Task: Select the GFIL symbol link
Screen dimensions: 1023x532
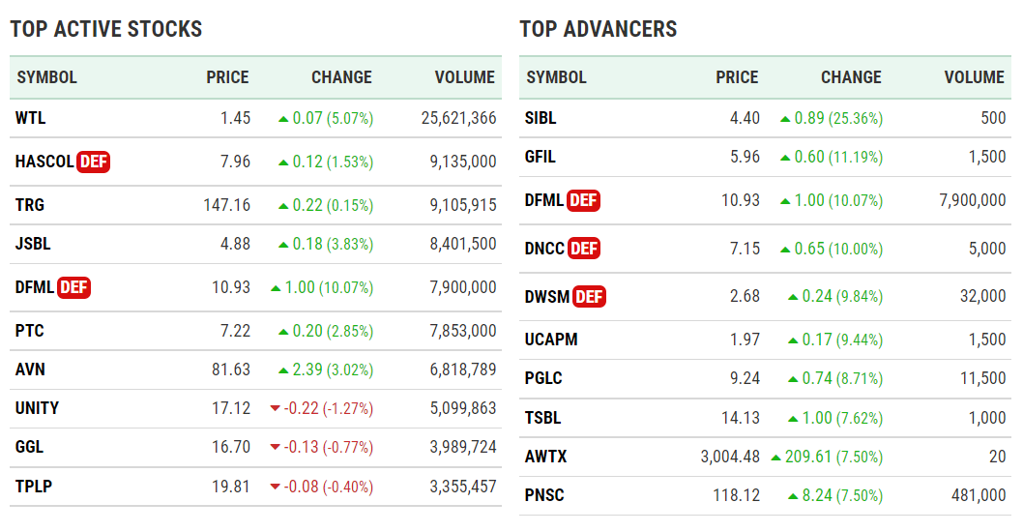Action: (541, 157)
